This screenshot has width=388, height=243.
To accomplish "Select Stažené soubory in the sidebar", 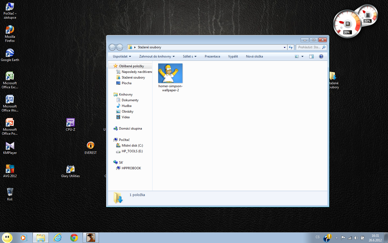I will [x=130, y=77].
